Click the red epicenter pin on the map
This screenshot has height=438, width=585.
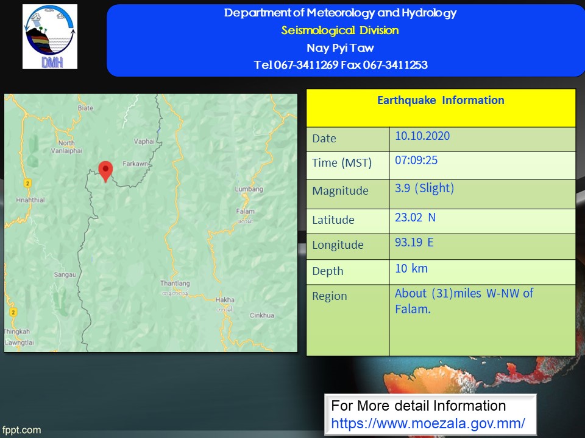(x=105, y=170)
